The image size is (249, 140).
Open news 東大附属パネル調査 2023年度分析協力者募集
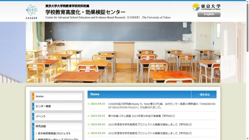tap(142, 116)
